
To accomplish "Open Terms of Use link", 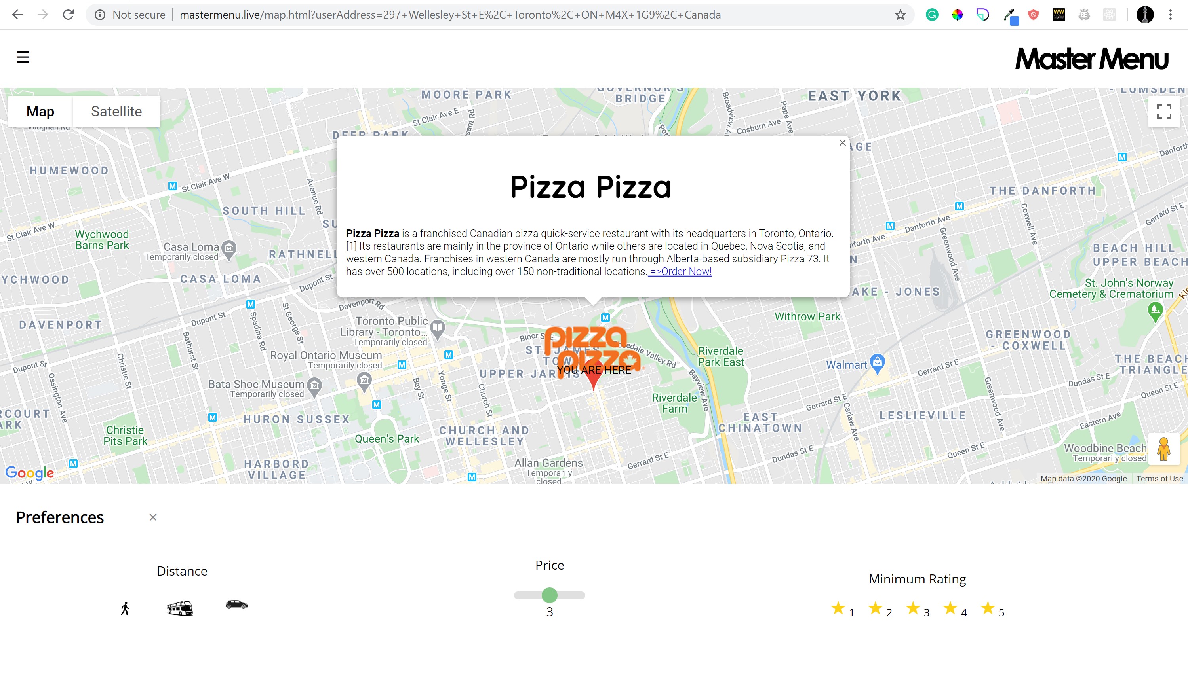I will pyautogui.click(x=1159, y=478).
